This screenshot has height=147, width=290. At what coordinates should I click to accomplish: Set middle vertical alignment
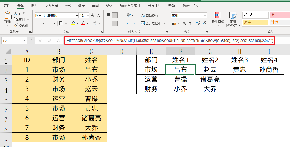(x=115, y=16)
